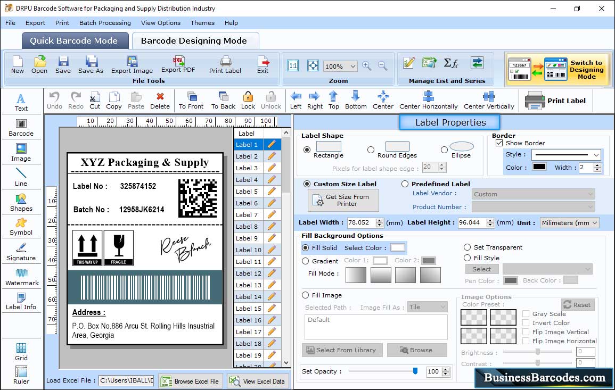615x390 pixels.
Task: Open the Product Number dropdown
Action: pyautogui.click(x=534, y=207)
